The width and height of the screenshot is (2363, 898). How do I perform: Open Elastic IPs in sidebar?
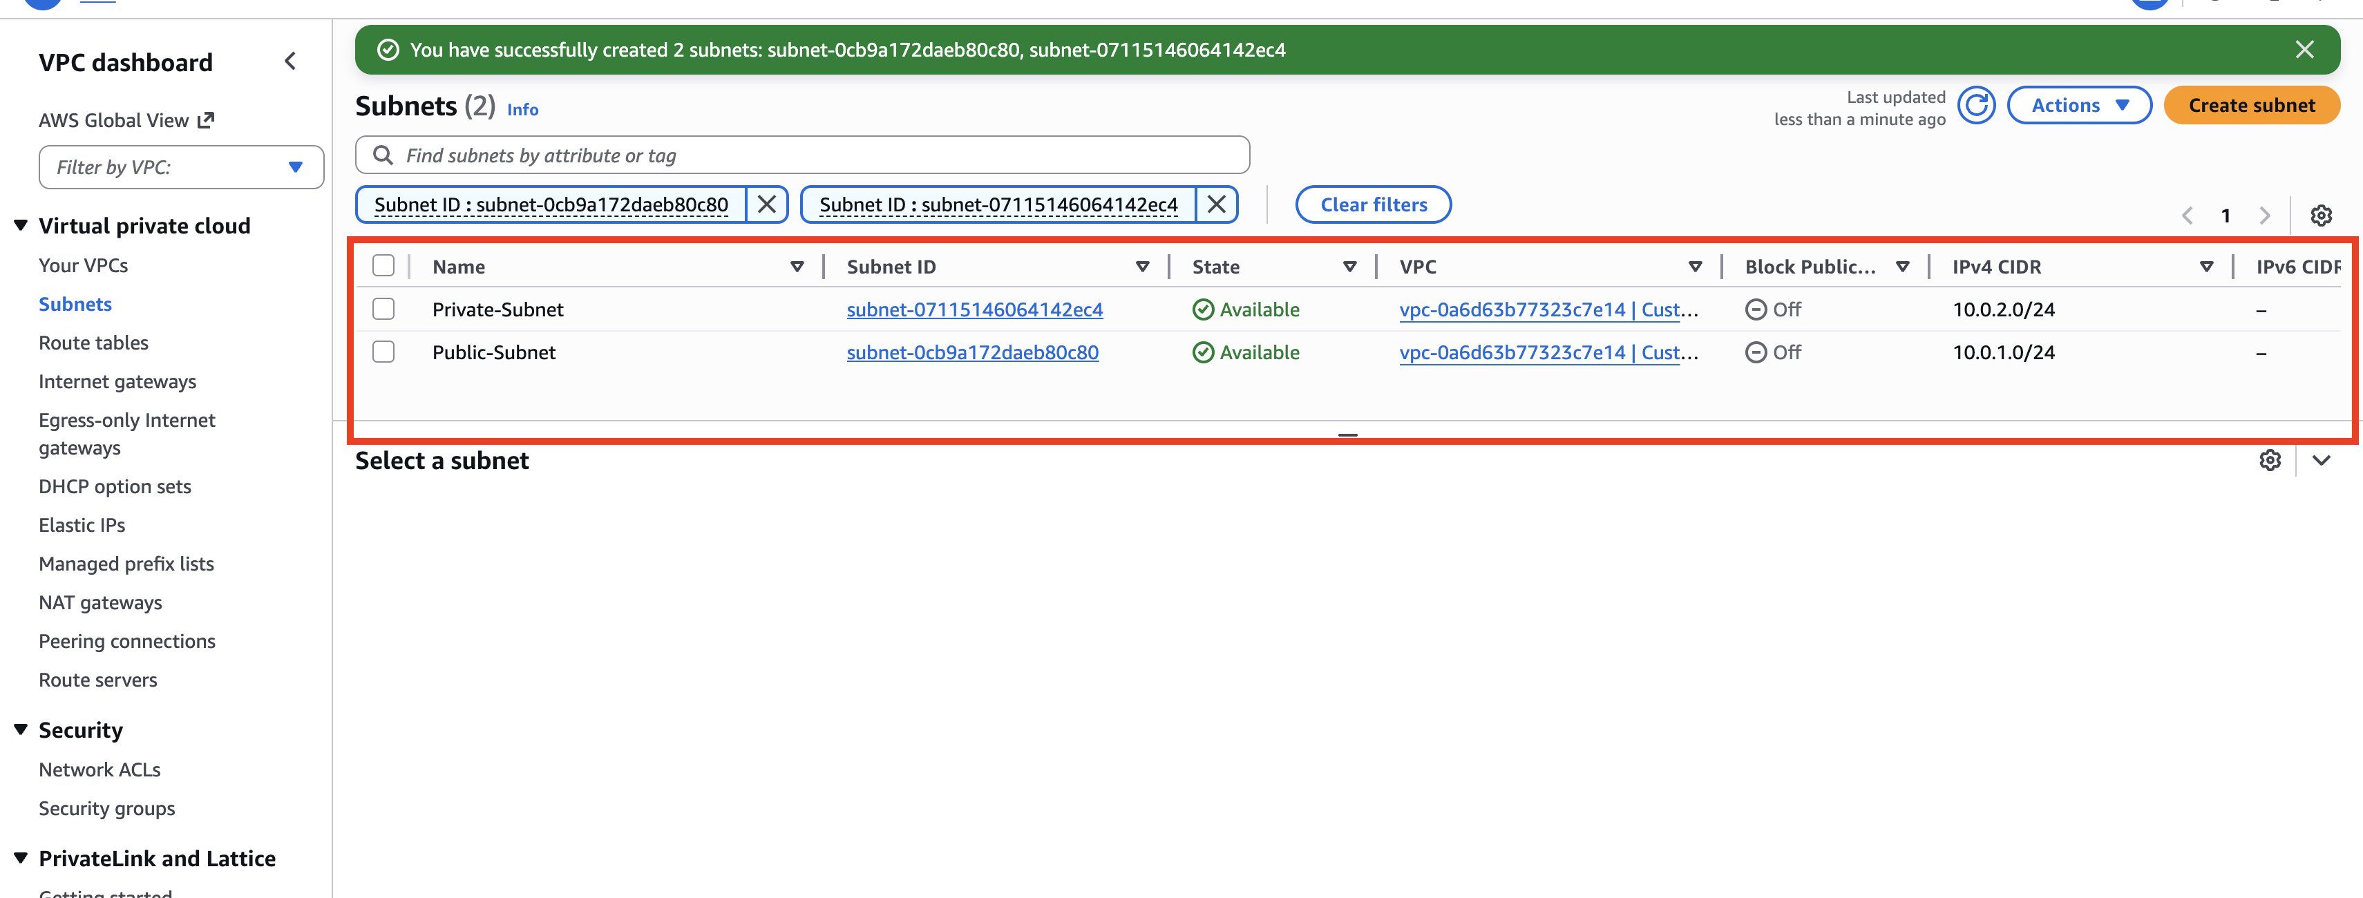coord(82,526)
